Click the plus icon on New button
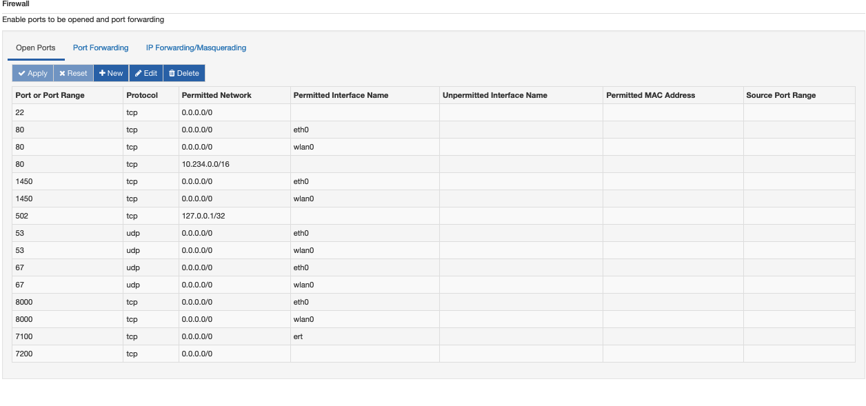The height and width of the screenshot is (406, 866). [101, 72]
